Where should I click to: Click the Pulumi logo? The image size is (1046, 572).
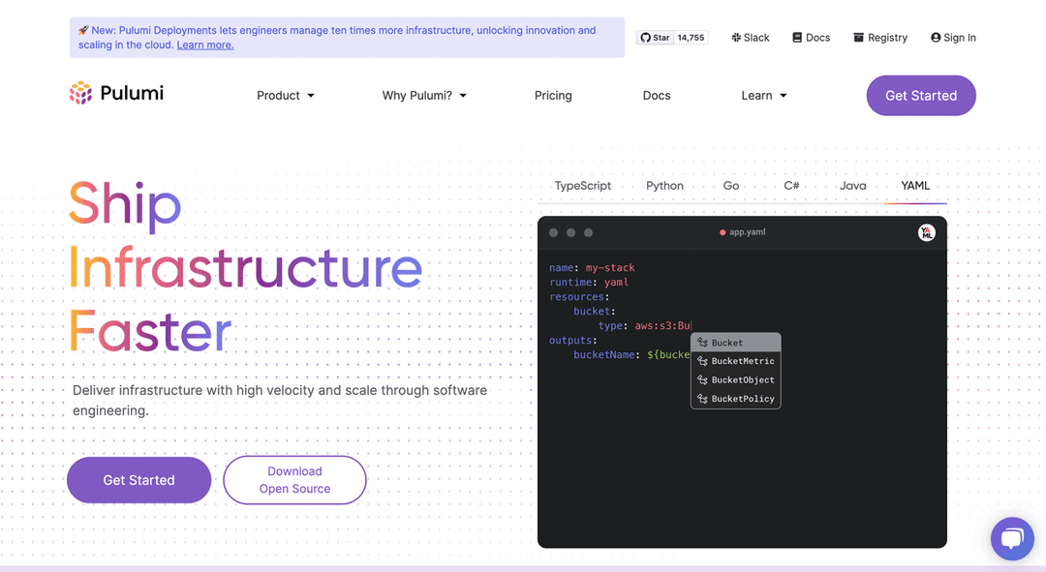tap(115, 92)
